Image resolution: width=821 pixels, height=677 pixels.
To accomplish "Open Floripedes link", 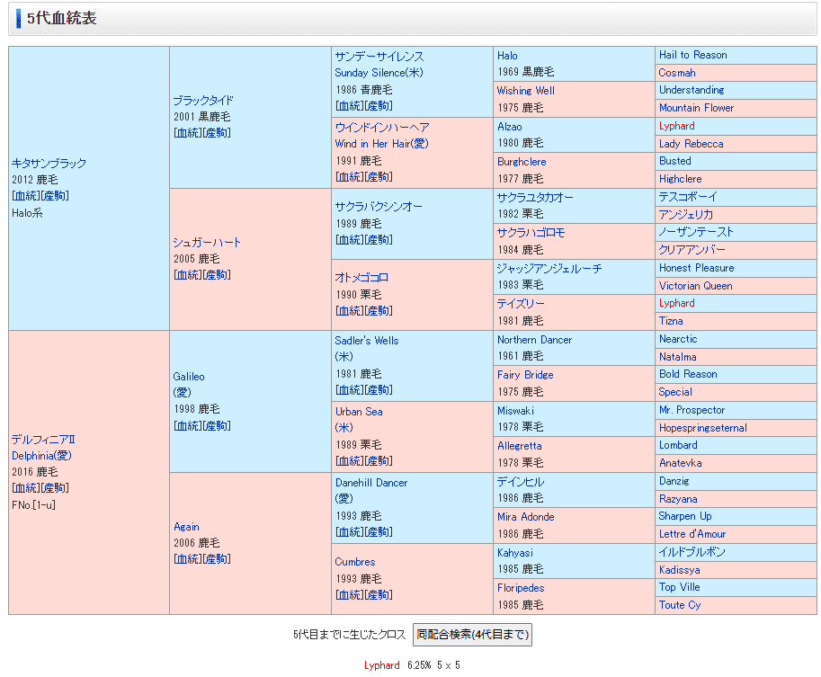I will click(521, 588).
